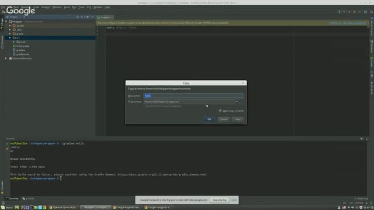Viewport: 374px width, 210px height.
Task: Click the New name input field
Action: tap(193, 96)
